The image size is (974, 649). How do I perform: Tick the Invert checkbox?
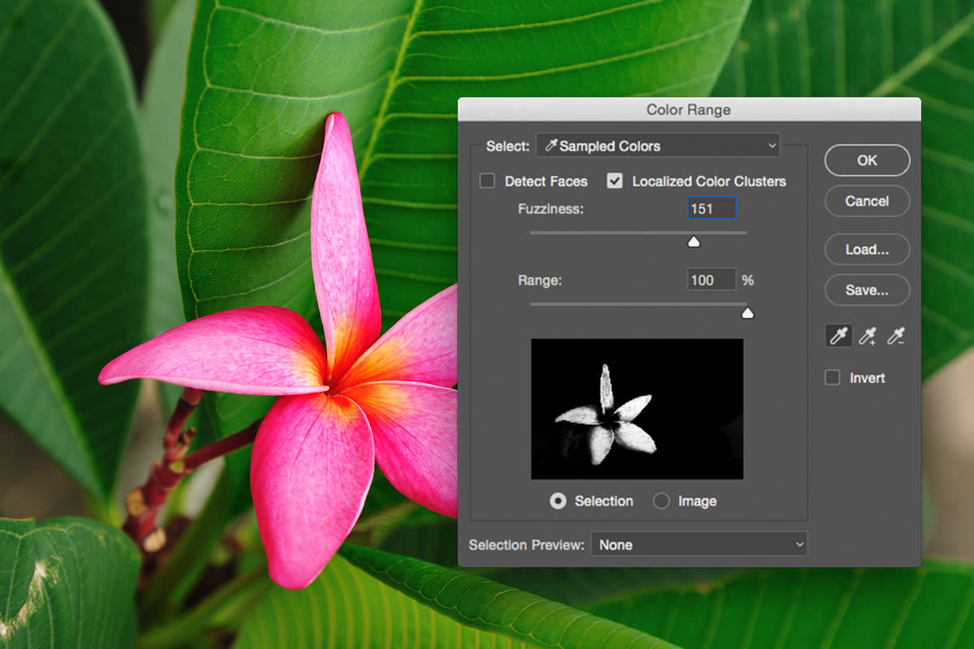[x=832, y=378]
